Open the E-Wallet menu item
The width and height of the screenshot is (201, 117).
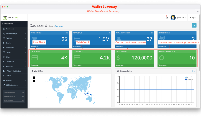[x=14, y=38]
